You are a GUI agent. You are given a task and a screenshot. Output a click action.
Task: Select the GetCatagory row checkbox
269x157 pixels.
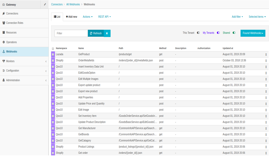click(x=53, y=141)
